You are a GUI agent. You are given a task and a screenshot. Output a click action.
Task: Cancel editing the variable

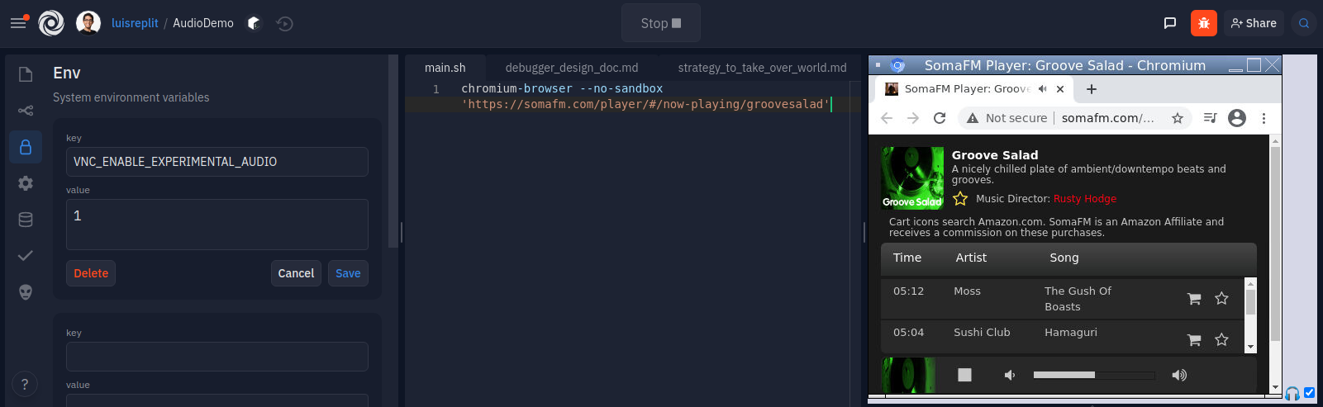[296, 273]
